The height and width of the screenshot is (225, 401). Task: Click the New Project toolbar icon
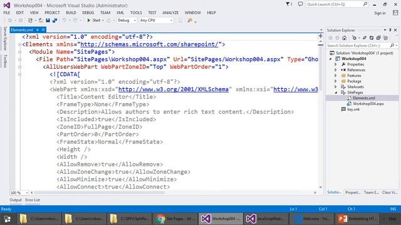point(30,20)
